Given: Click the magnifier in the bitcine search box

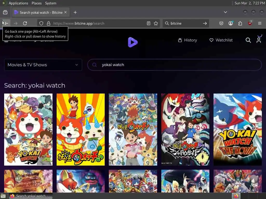Looking at the screenshot, I should 167,23.
